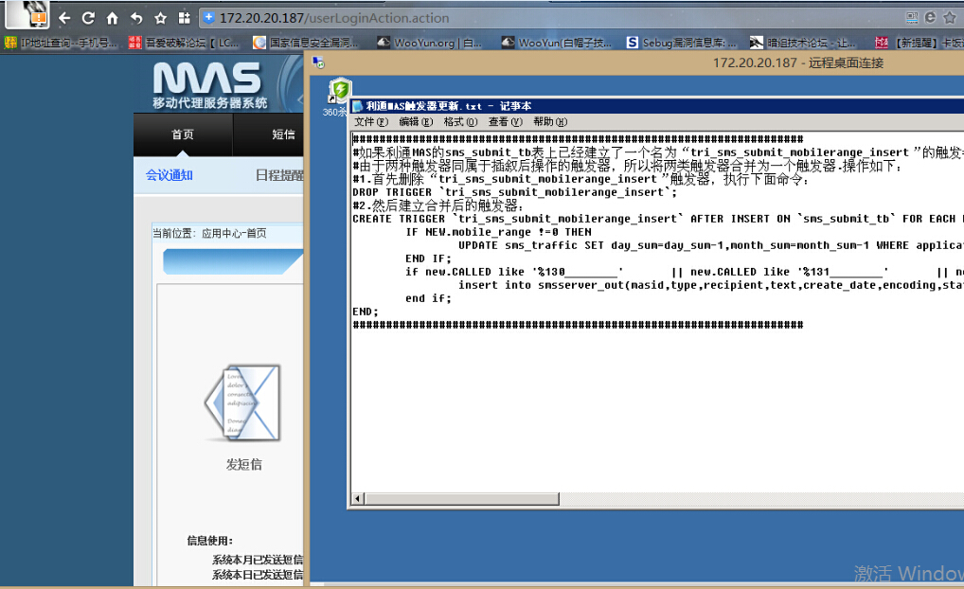The height and width of the screenshot is (589, 964).
Task: Open the IP地址查询 bookmark
Action: coord(61,43)
